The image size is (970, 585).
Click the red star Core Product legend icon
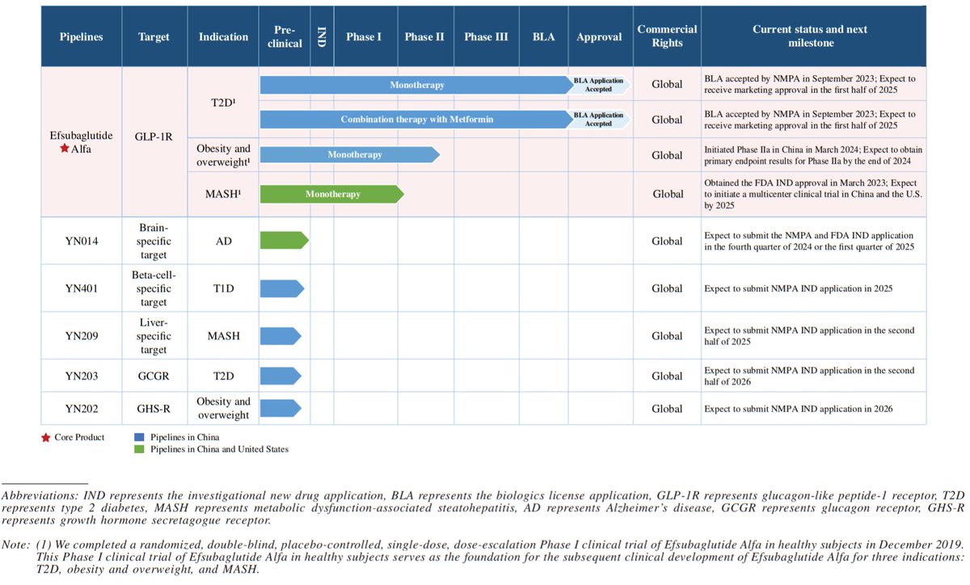pos(44,437)
